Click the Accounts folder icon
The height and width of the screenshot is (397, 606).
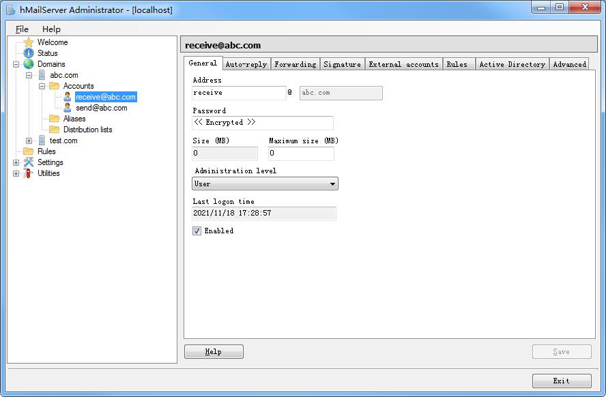54,86
